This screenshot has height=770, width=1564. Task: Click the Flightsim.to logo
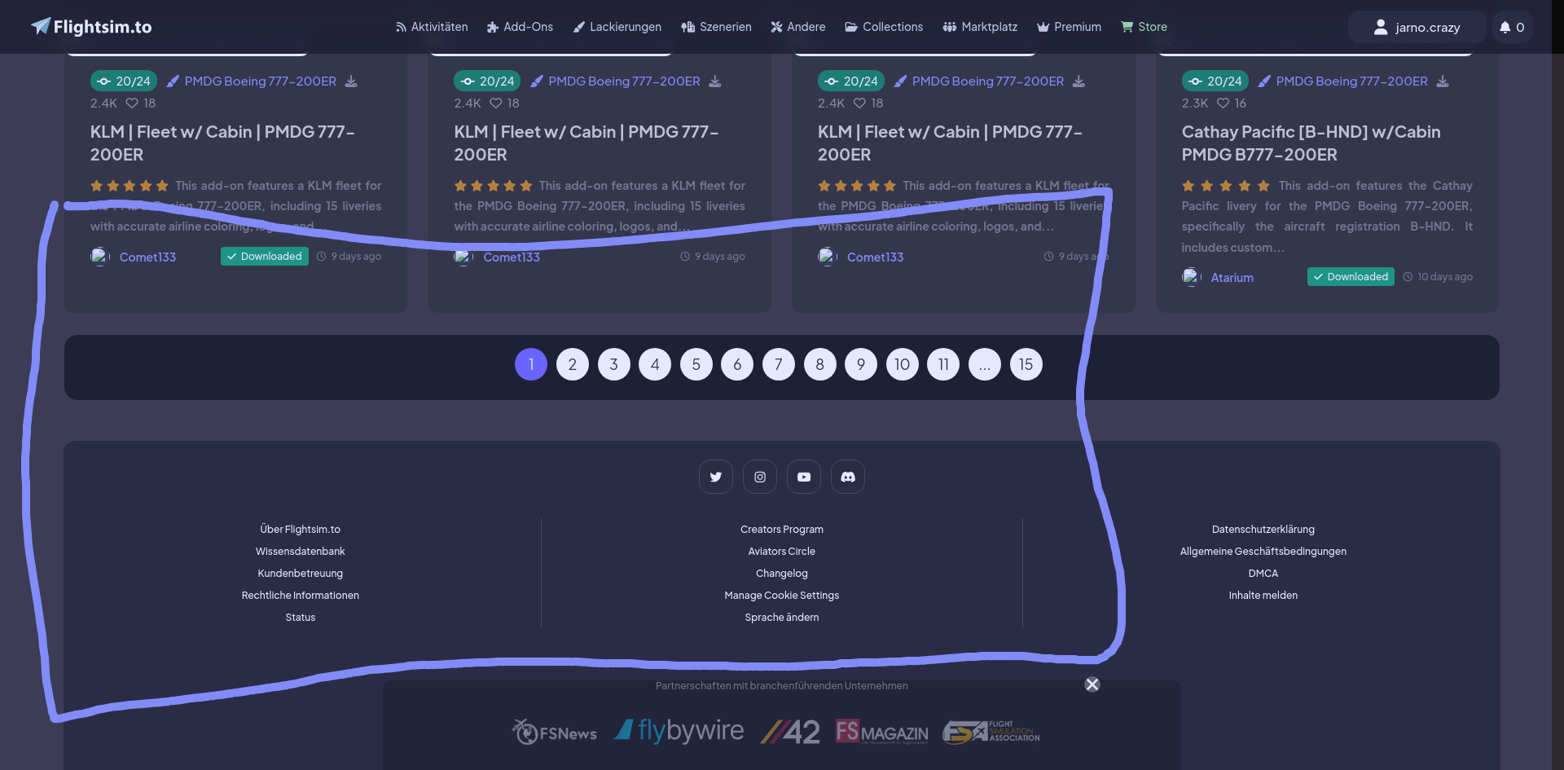(91, 27)
